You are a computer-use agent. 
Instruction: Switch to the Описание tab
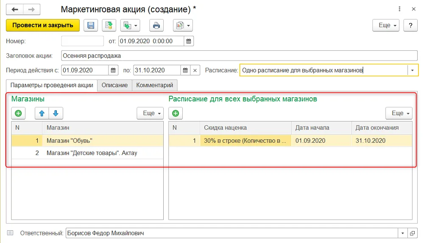point(114,85)
